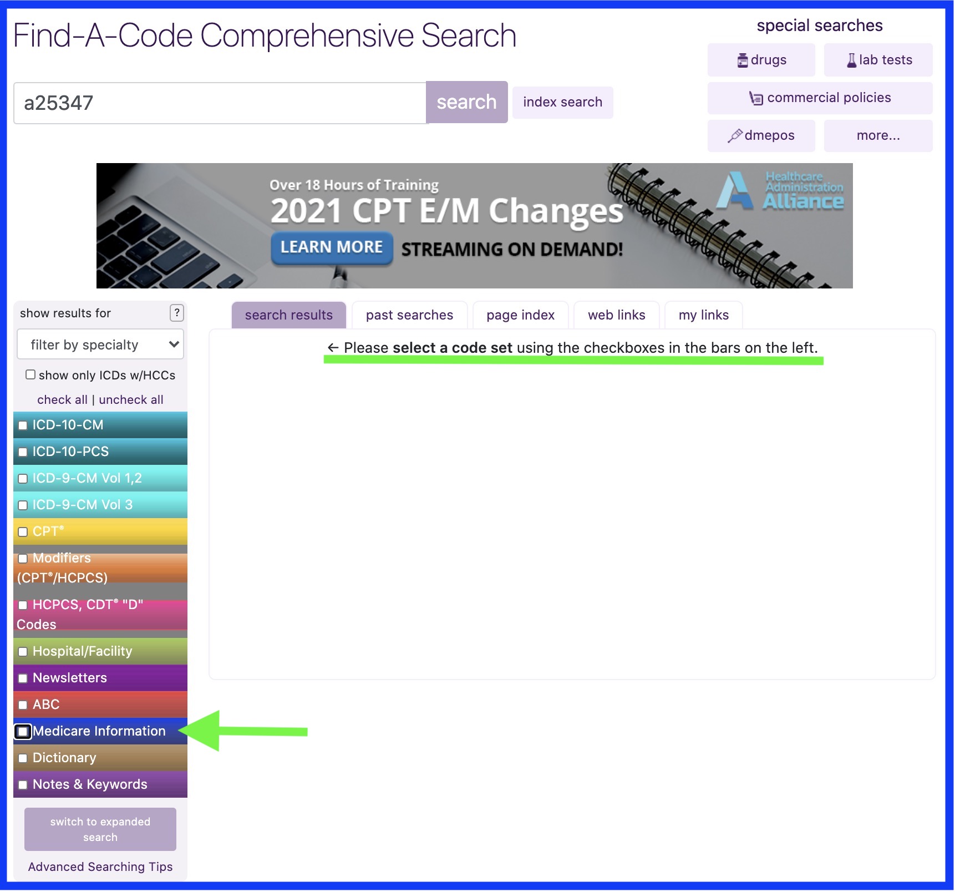Tick the Modifiers (CPT/HCPCS) checkbox
This screenshot has width=955, height=892.
23,559
